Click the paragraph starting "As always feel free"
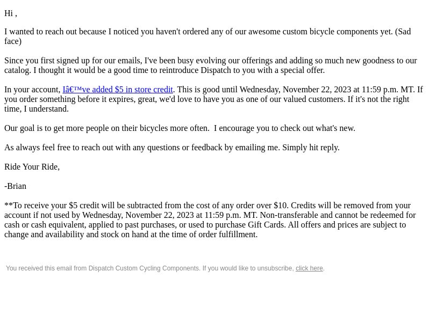This screenshot has width=430, height=322. [172, 148]
